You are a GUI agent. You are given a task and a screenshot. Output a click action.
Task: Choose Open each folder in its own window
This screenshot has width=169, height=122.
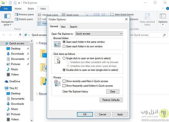[x=64, y=46]
